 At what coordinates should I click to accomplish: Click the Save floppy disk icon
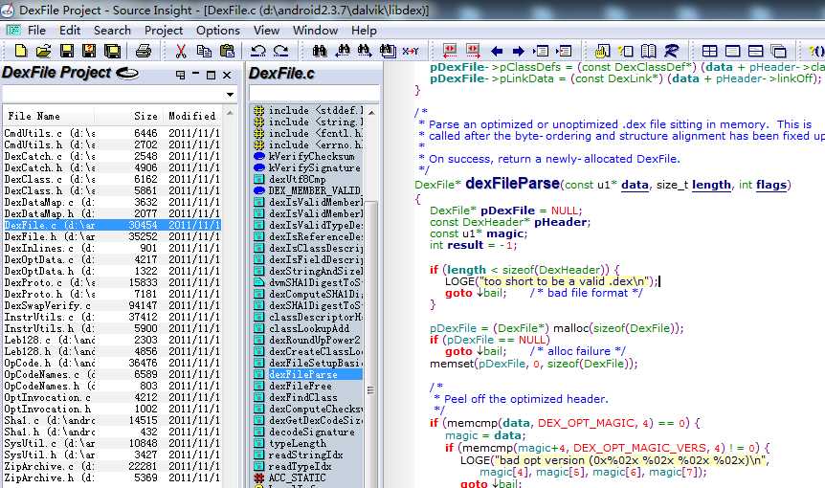coord(67,51)
